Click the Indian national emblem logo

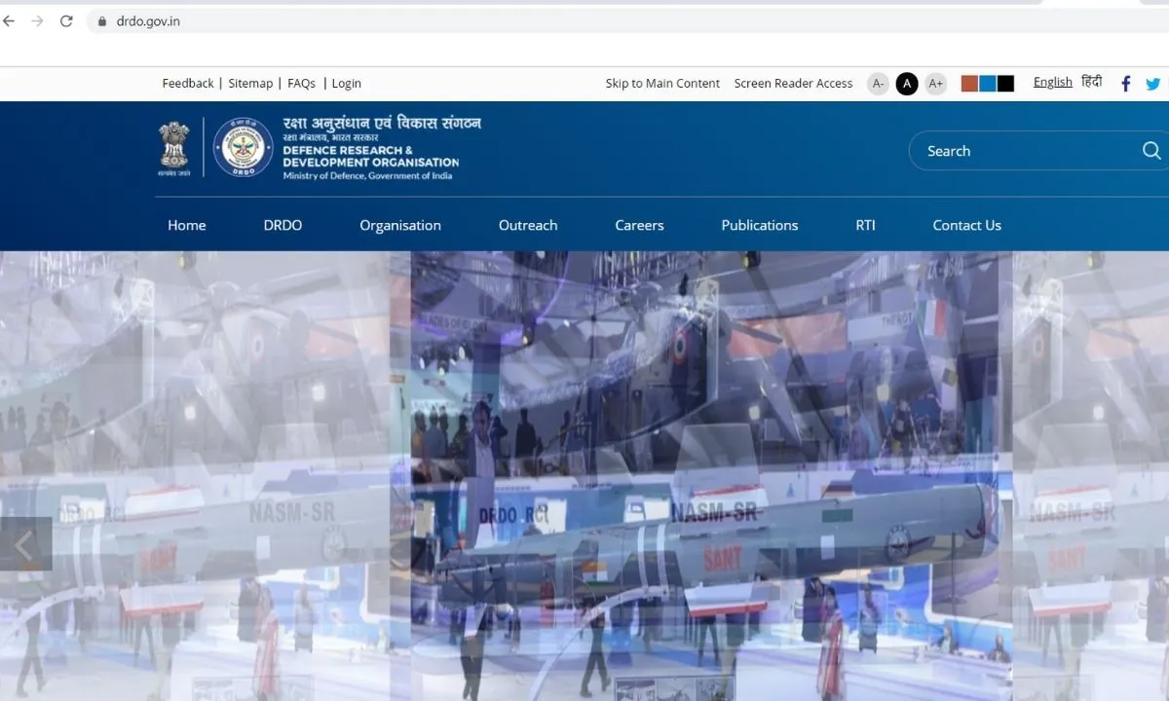[174, 148]
